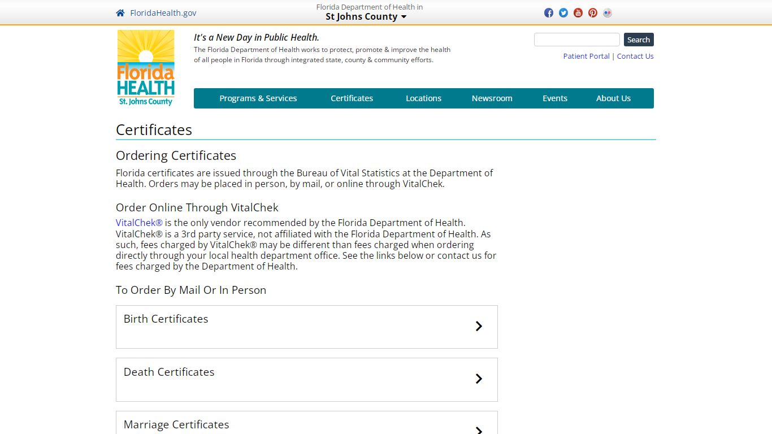Open the Certificates menu item
Viewport: 772px width, 434px height.
(352, 98)
